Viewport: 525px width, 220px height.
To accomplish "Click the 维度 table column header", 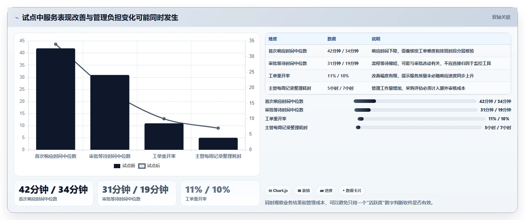I will (273, 39).
